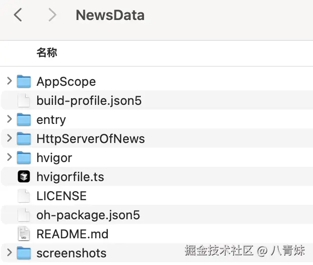Click the hvigorfile.ts black cube icon
The width and height of the screenshot is (313, 265).
pyautogui.click(x=24, y=177)
